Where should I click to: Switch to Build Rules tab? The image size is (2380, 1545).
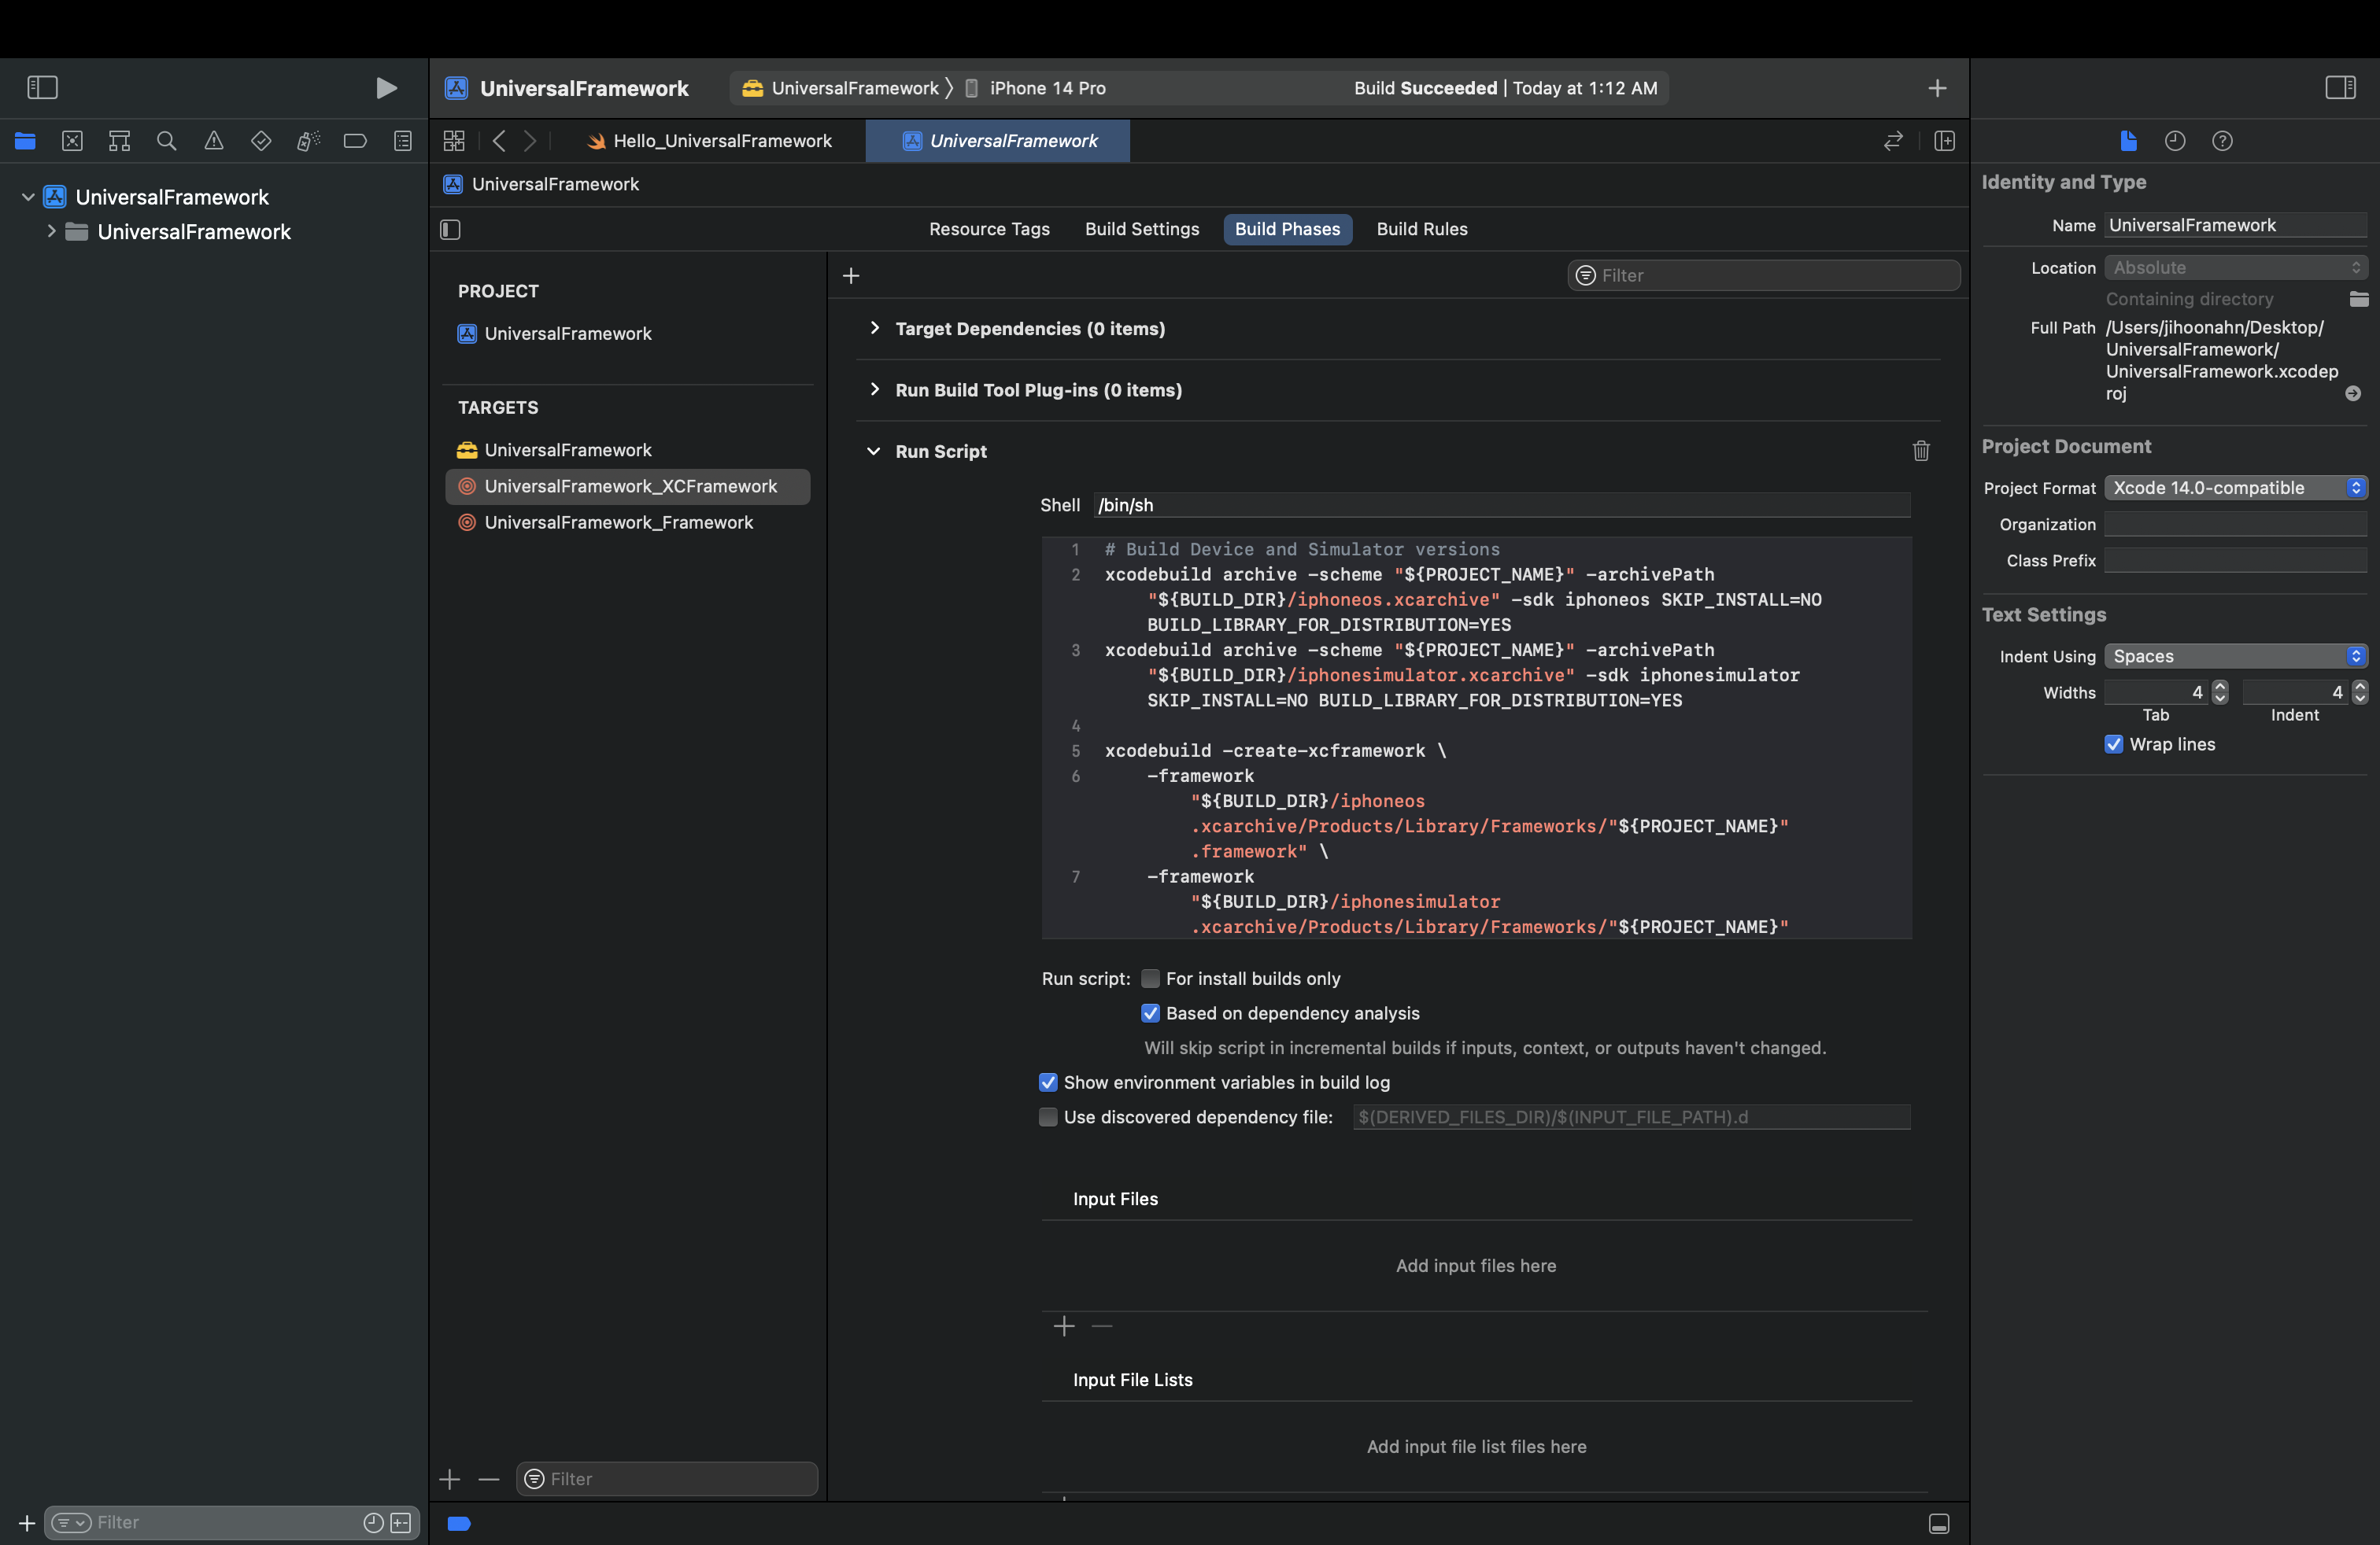(1422, 229)
